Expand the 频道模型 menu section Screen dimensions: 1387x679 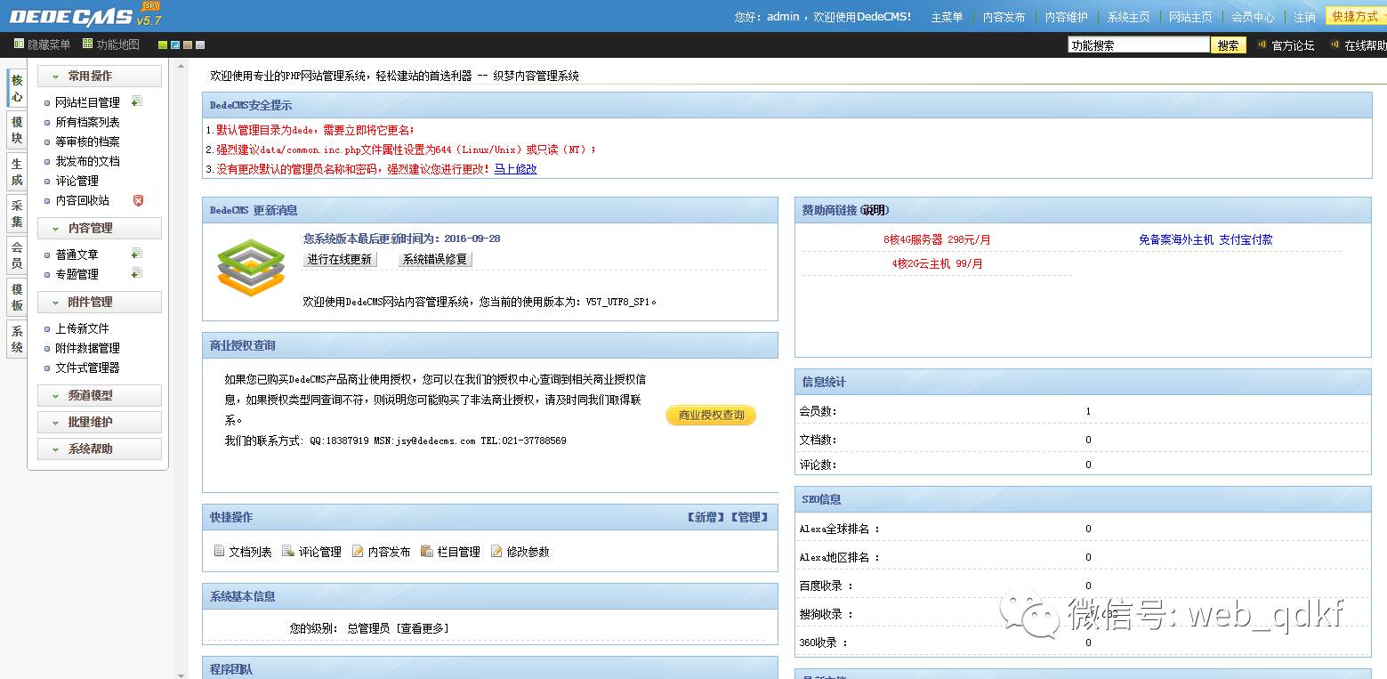click(x=100, y=395)
